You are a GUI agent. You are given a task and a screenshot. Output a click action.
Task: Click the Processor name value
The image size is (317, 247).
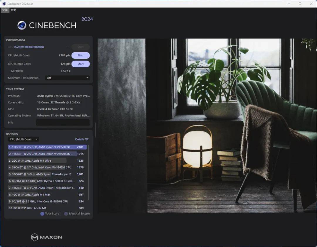(x=63, y=96)
